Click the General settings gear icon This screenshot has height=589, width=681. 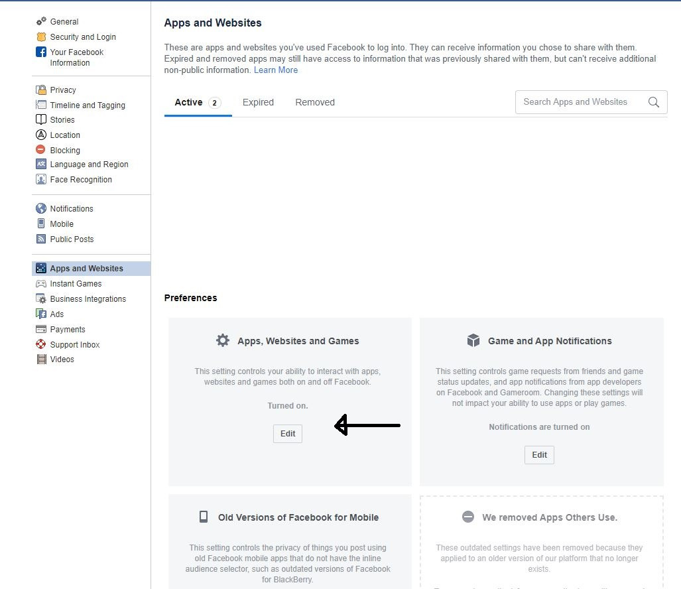click(41, 21)
